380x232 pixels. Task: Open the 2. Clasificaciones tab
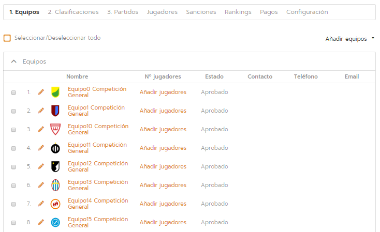tap(73, 12)
